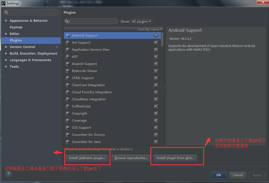Click the Bytecode Viewer plugin icon

point(68,71)
